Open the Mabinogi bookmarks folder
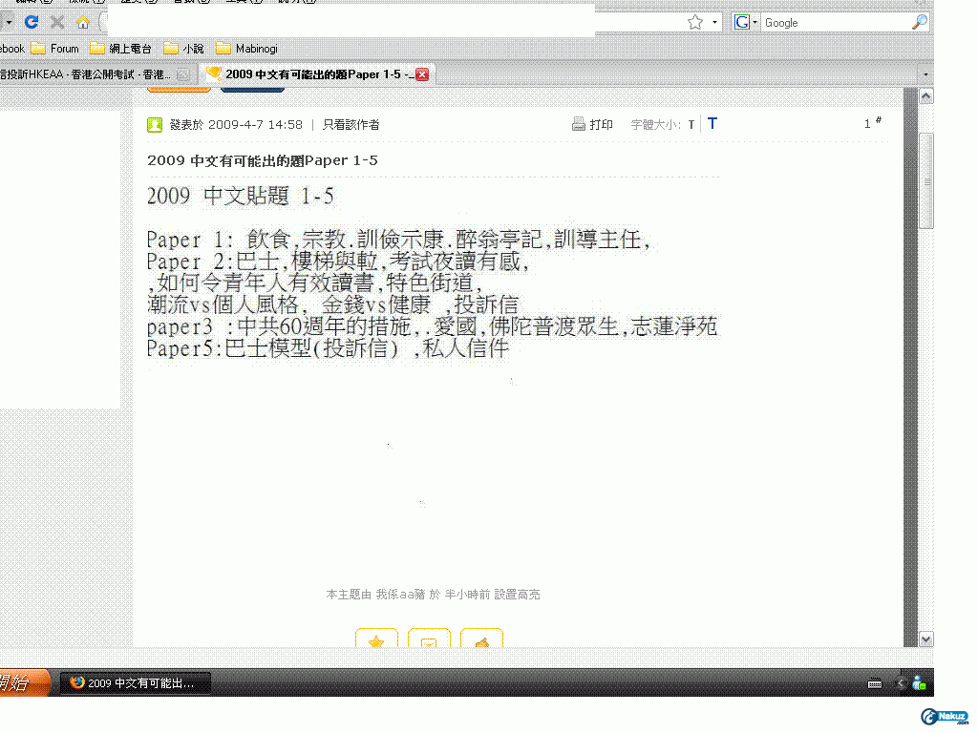Viewport: 978px width, 733px height. tap(247, 49)
